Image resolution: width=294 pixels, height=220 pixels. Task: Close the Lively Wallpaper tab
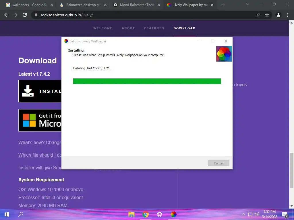point(212,5)
